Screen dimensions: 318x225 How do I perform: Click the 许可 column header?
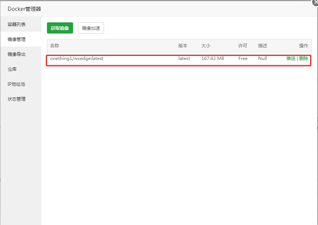(x=243, y=46)
